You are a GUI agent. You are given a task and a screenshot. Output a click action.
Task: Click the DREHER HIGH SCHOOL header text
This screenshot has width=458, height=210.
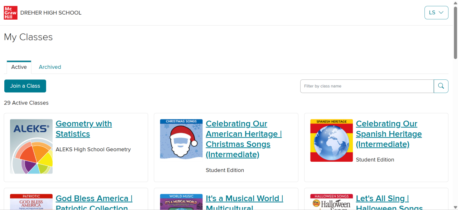pos(51,13)
